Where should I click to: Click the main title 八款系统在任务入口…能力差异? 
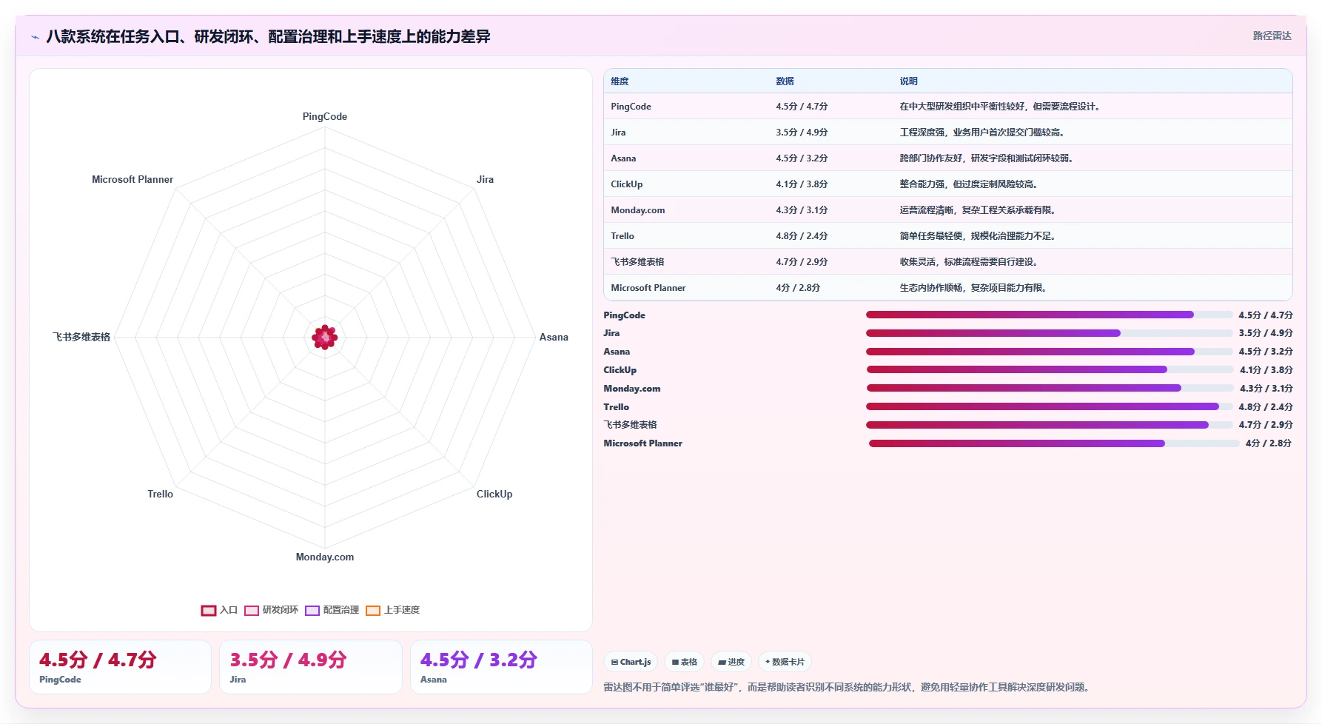click(268, 36)
